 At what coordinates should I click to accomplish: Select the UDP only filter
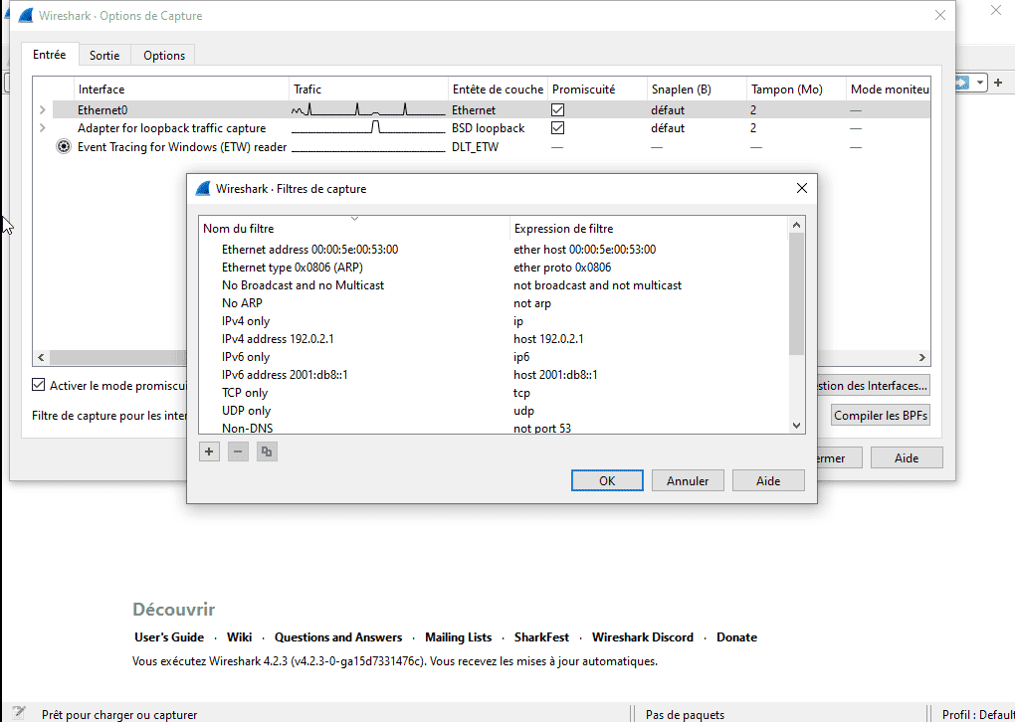tap(247, 410)
